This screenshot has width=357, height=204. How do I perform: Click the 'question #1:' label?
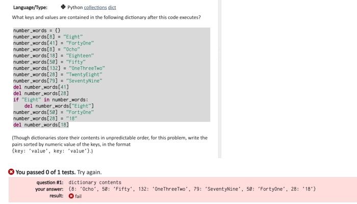click(x=50, y=183)
